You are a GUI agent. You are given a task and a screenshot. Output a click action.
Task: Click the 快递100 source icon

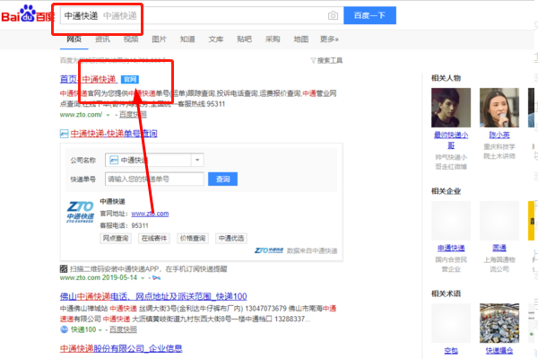pyautogui.click(x=65, y=329)
